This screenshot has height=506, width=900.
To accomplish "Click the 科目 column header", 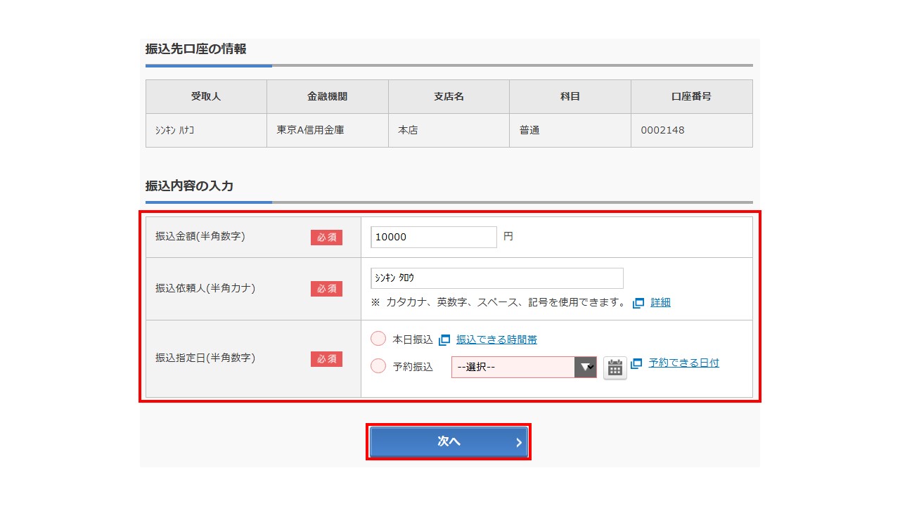I will point(570,96).
